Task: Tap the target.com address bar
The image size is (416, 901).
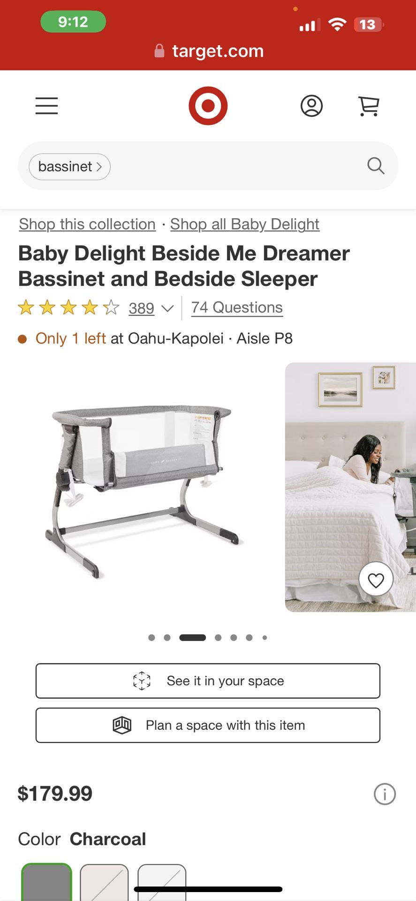Action: [x=209, y=51]
